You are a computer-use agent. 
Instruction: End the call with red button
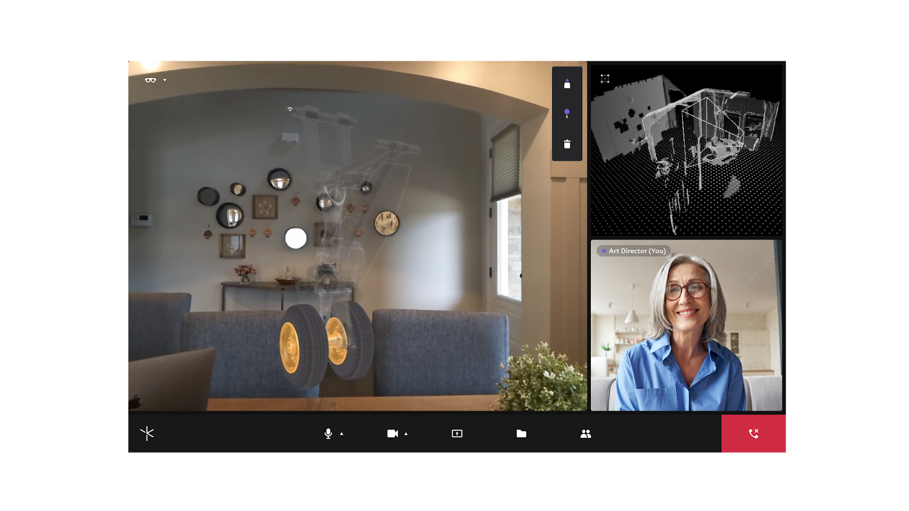(753, 433)
